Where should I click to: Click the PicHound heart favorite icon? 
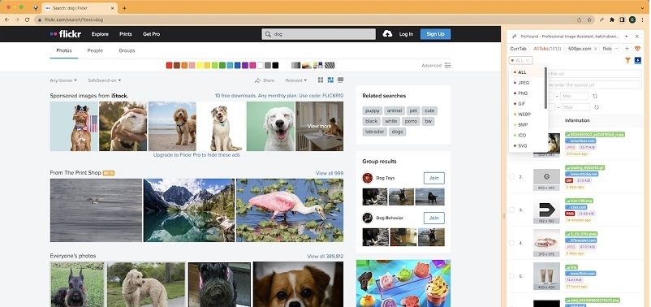638,49
